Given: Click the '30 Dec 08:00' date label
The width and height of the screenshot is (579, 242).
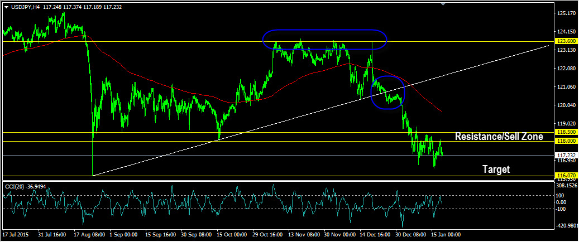Looking at the screenshot, I should (410, 234).
